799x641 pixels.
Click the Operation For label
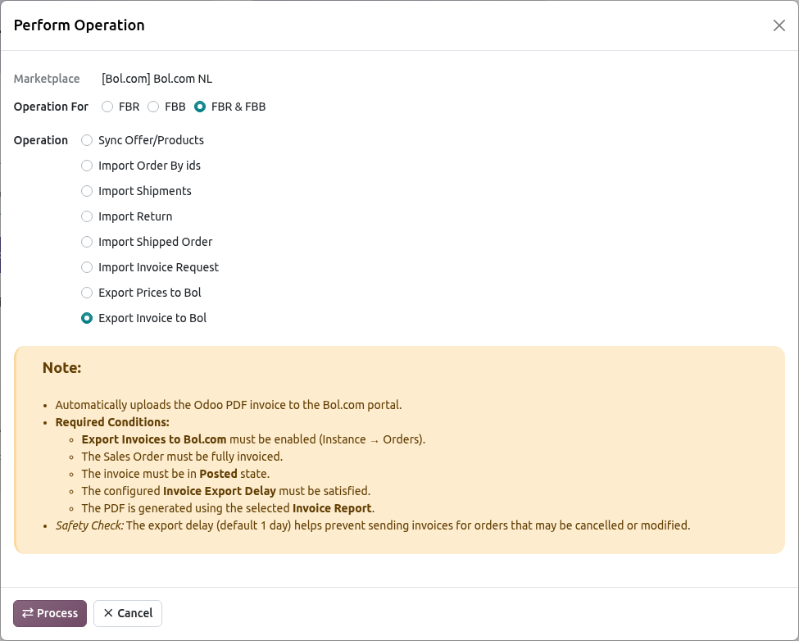click(51, 107)
